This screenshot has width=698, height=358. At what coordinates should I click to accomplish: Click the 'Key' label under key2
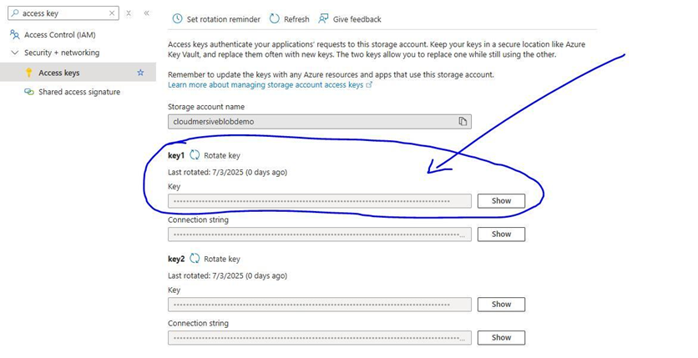pos(174,290)
